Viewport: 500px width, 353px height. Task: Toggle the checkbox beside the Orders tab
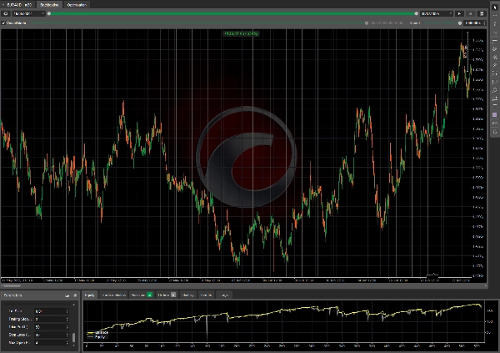[x=175, y=295]
